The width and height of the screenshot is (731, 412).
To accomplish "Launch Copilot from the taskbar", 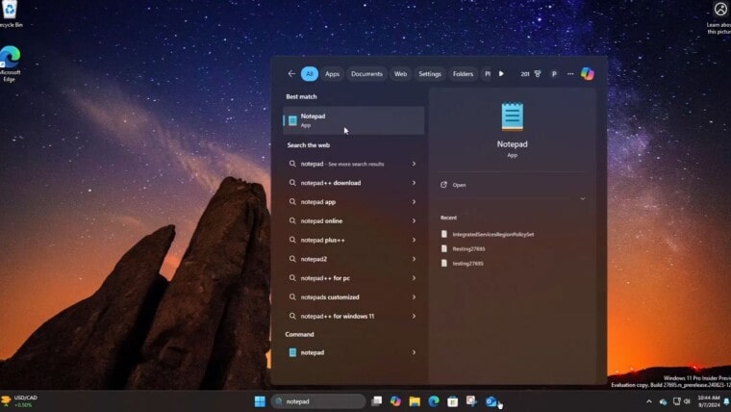I will pyautogui.click(x=396, y=401).
